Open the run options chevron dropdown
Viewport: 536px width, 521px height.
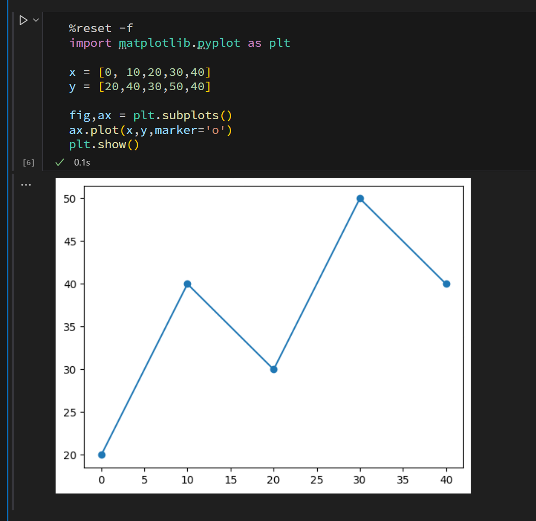[x=35, y=20]
